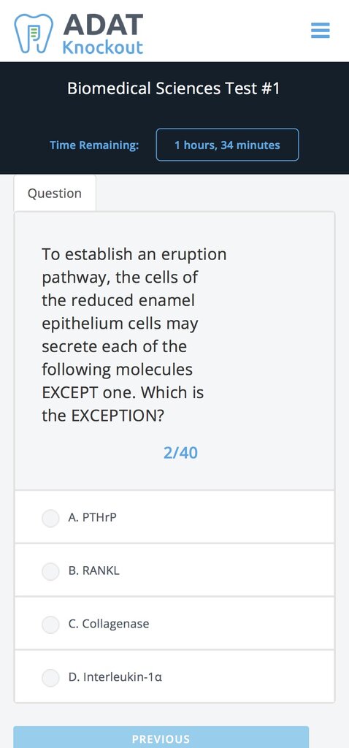Go back with the PREVIOUS button
349x748 pixels.
(x=161, y=738)
